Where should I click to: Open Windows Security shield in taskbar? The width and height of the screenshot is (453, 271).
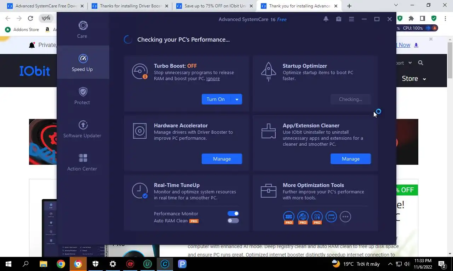pos(96,264)
